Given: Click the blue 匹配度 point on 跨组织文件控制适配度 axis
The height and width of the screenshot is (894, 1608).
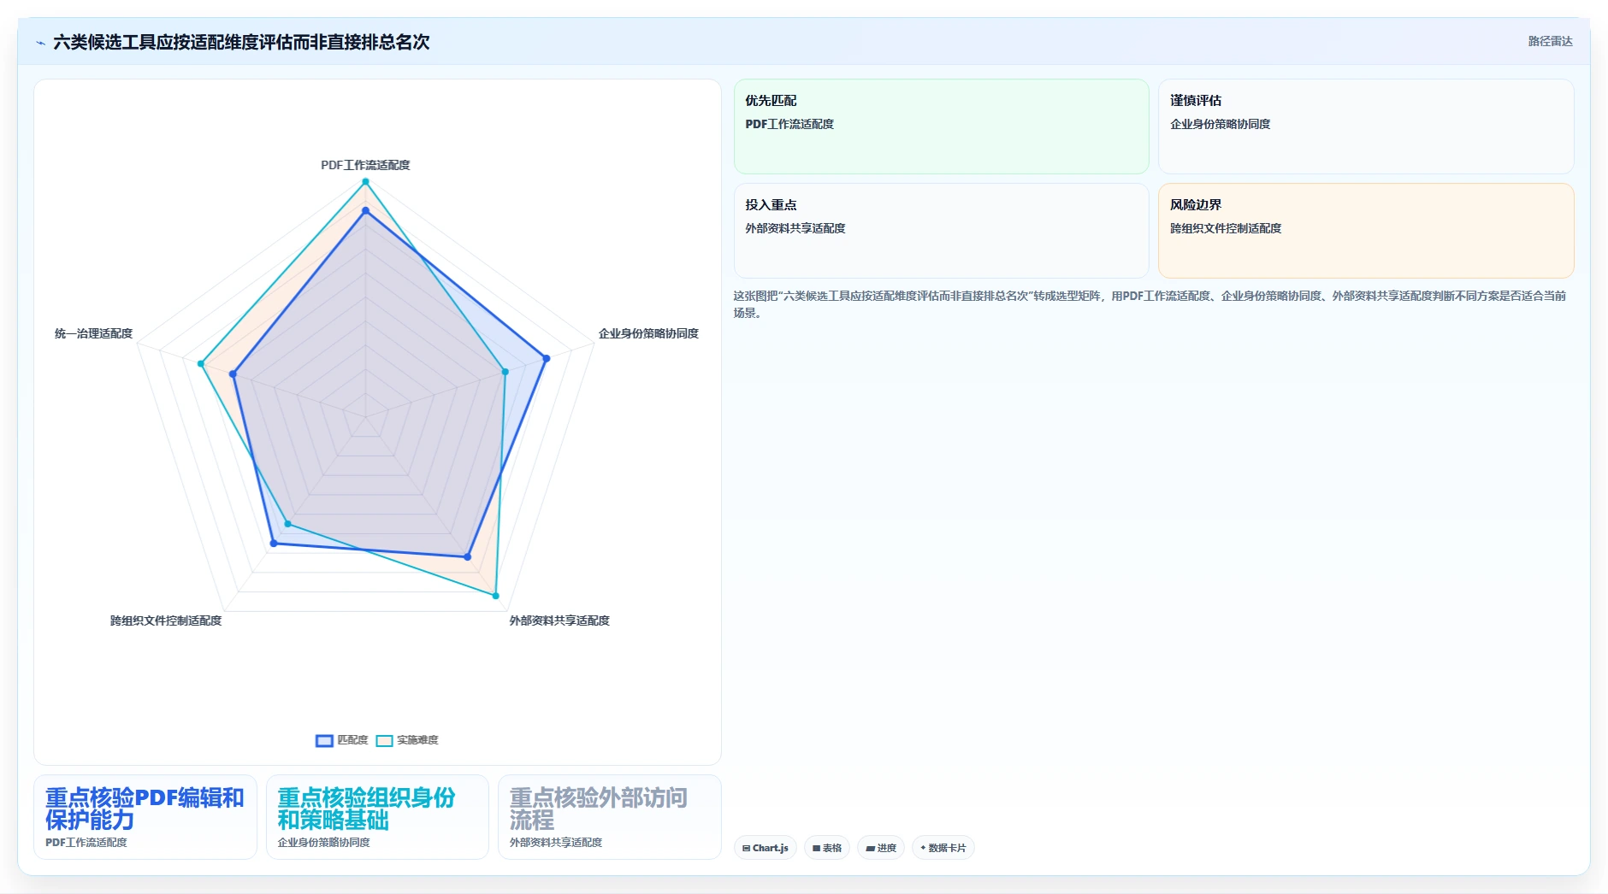Looking at the screenshot, I should 274,544.
